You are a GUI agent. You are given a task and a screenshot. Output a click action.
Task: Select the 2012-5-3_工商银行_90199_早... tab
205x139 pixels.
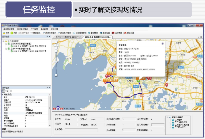point(98,37)
